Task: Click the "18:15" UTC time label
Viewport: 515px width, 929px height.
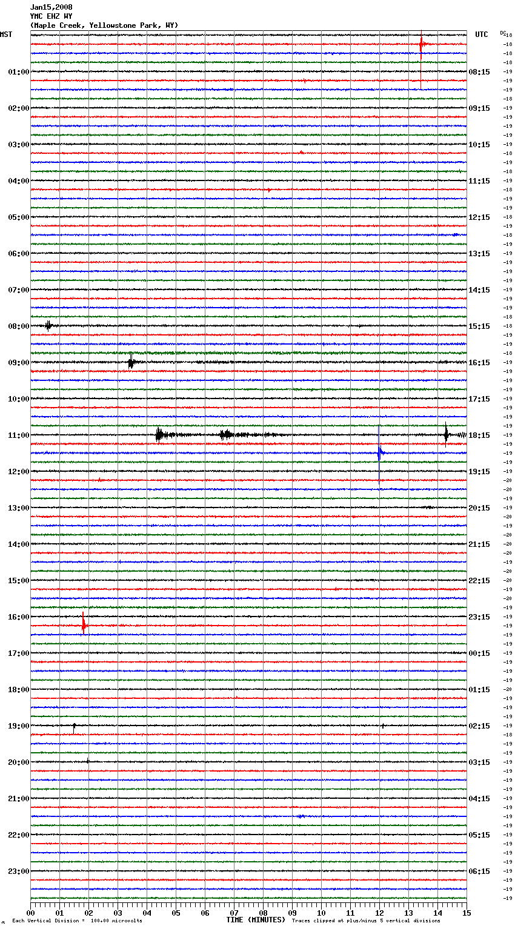Action: pos(479,435)
